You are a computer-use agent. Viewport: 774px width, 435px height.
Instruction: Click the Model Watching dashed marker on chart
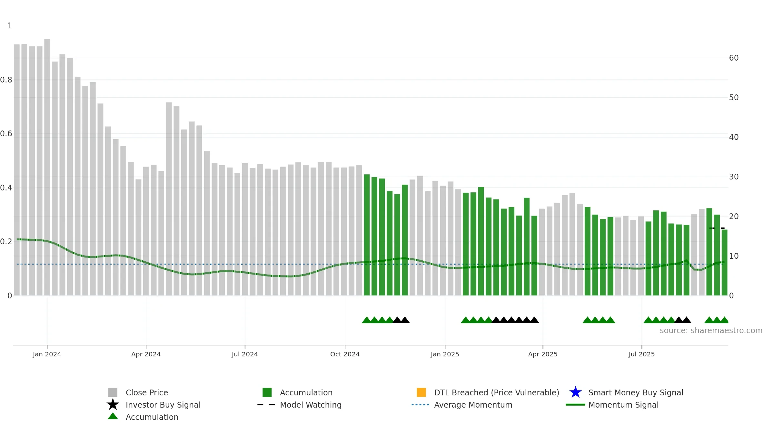[717, 228]
